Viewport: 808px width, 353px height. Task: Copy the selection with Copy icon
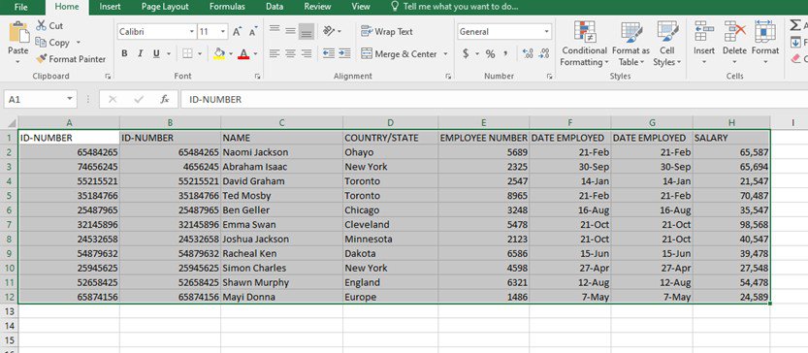pyautogui.click(x=41, y=43)
